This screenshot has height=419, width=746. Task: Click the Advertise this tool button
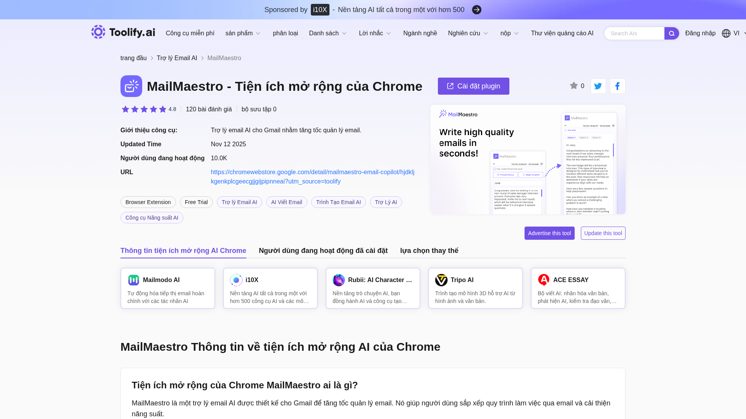pyautogui.click(x=549, y=233)
